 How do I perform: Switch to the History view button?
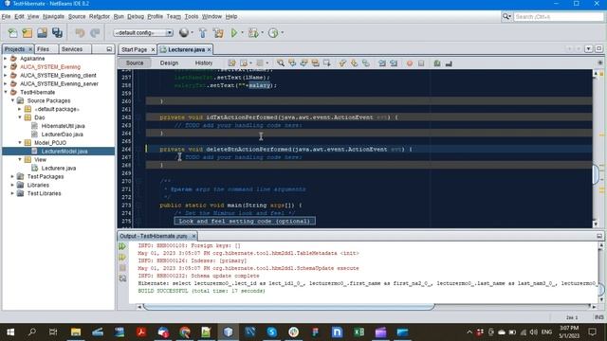pyautogui.click(x=204, y=63)
